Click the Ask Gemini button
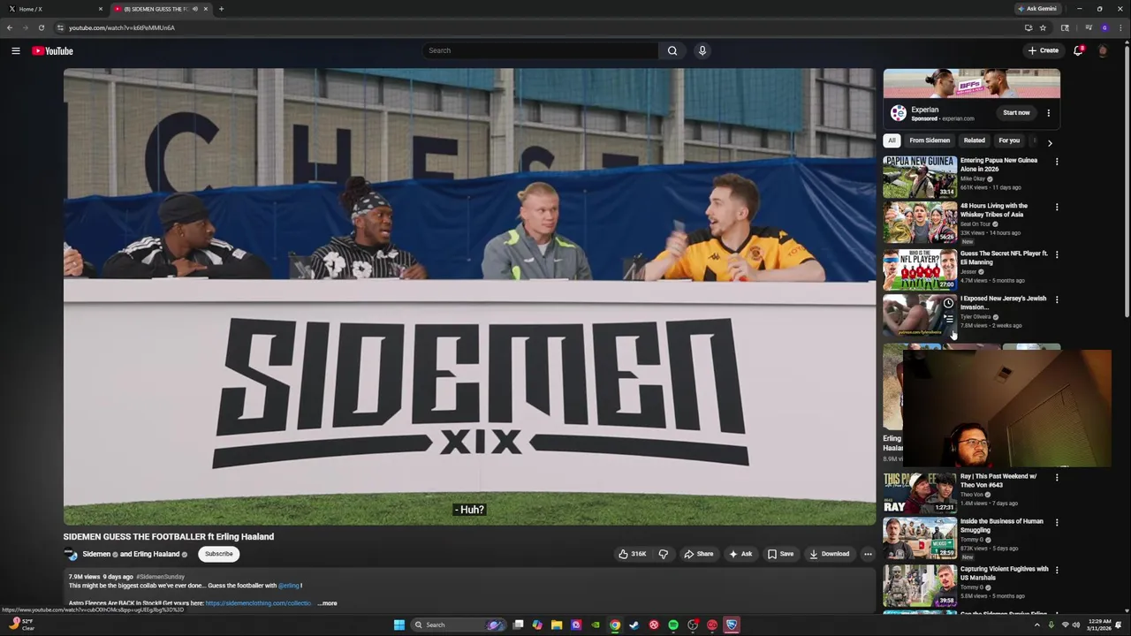The image size is (1131, 636). [x=1037, y=9]
